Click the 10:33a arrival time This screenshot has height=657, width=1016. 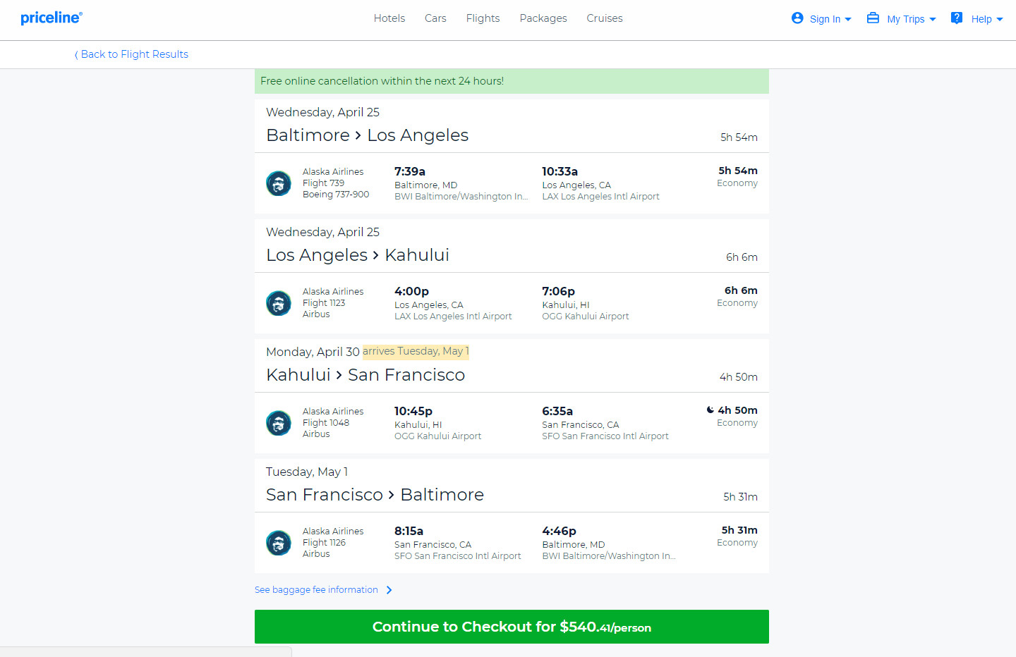[x=560, y=171]
